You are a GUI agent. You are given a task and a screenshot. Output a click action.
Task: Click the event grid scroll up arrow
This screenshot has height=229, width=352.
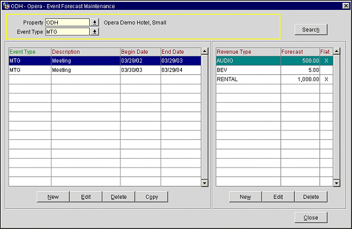(204, 51)
